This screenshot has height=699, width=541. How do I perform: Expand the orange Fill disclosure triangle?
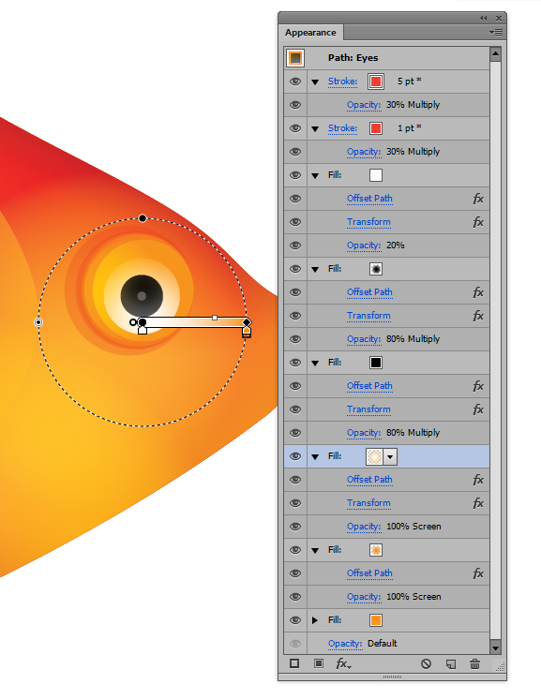[315, 620]
